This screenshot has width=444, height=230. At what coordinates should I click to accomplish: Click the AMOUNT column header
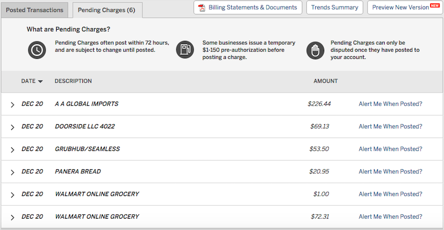click(326, 81)
